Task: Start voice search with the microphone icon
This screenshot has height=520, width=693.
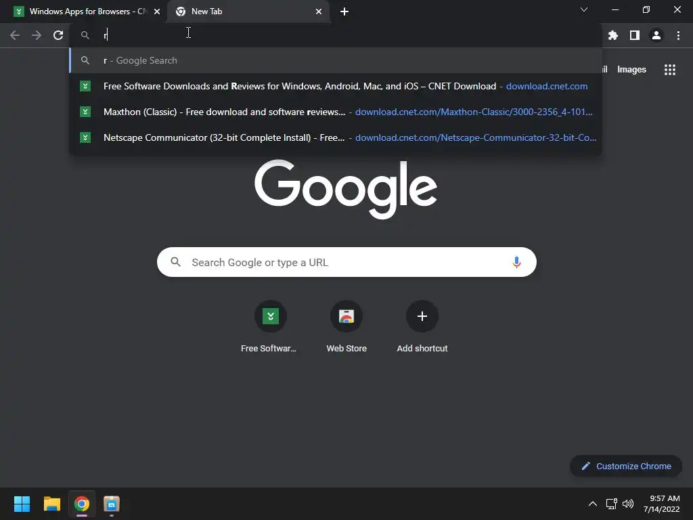Action: tap(516, 262)
